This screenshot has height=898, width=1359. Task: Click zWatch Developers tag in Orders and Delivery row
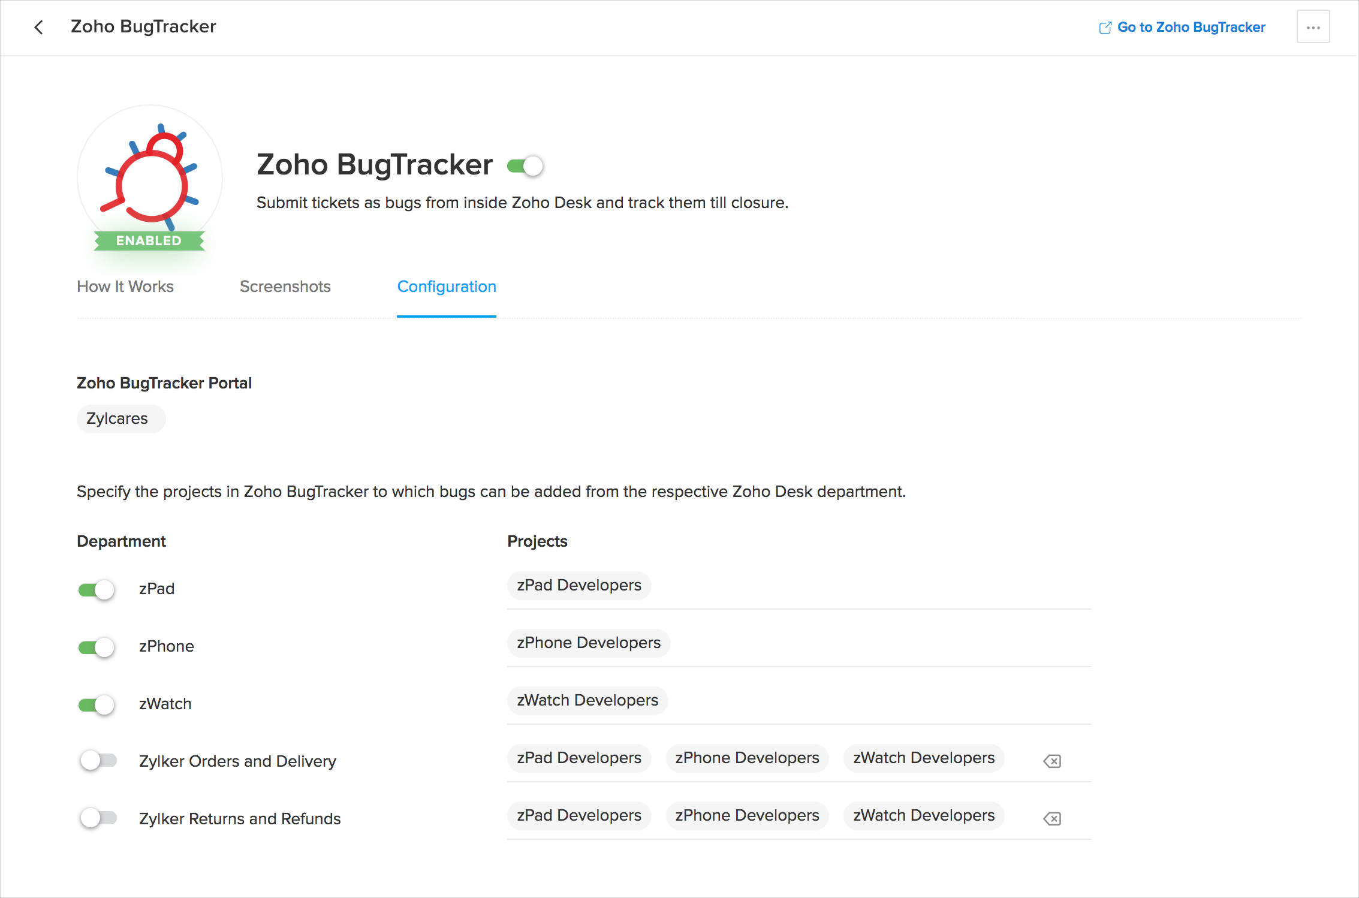click(x=923, y=758)
